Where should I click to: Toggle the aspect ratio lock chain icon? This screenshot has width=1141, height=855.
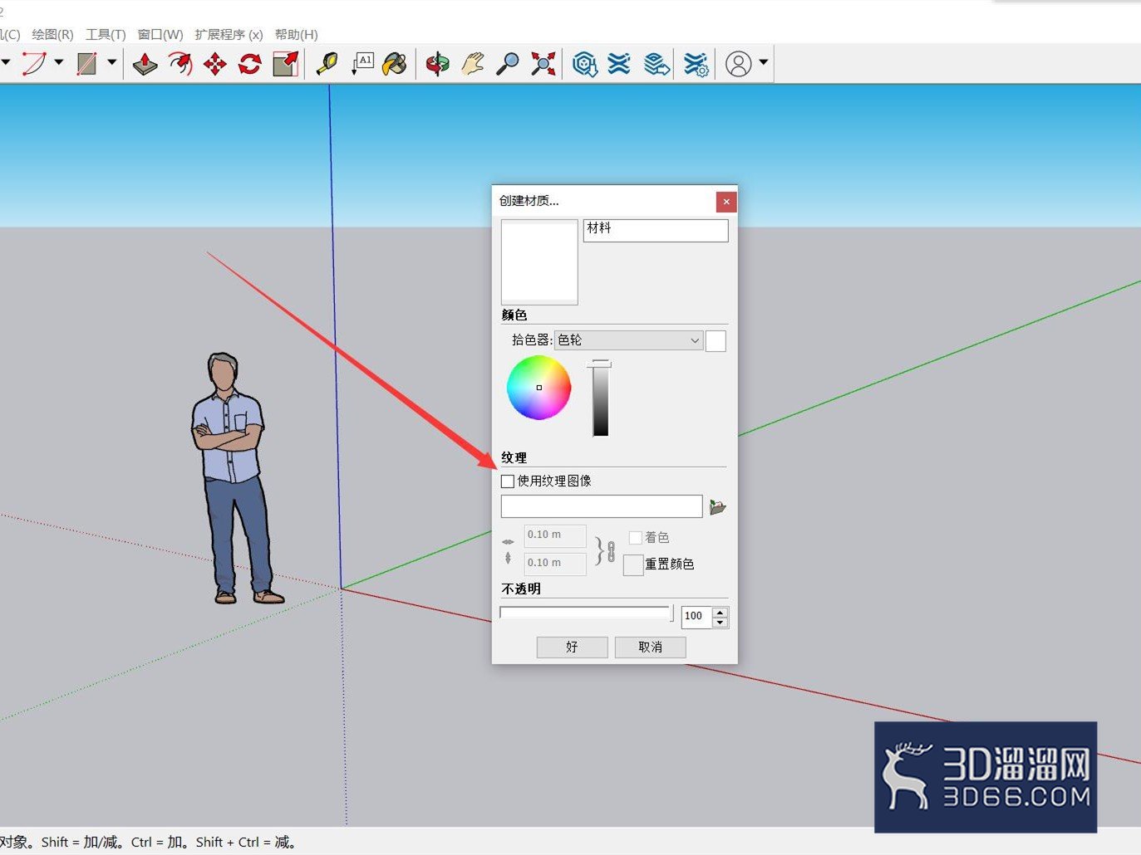point(611,551)
